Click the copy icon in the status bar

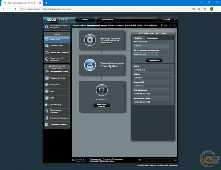click(175, 25)
